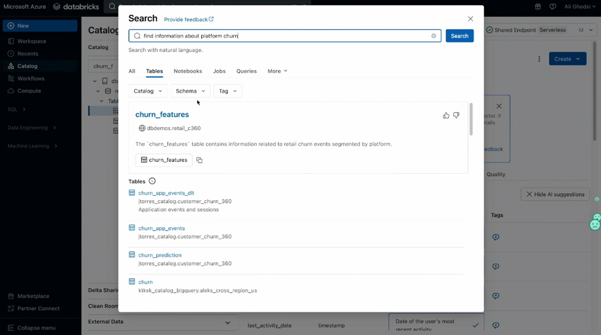
Task: Close the Search dialog
Action: tap(470, 19)
